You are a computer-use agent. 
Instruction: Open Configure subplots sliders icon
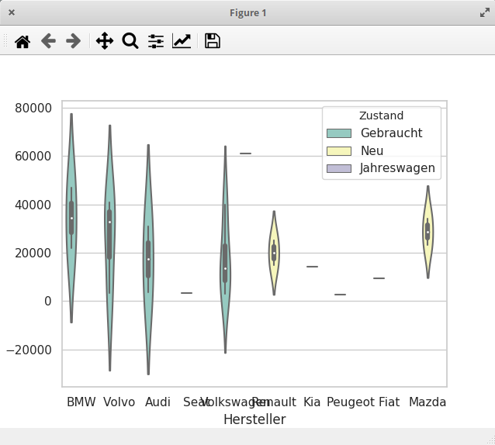coord(156,41)
